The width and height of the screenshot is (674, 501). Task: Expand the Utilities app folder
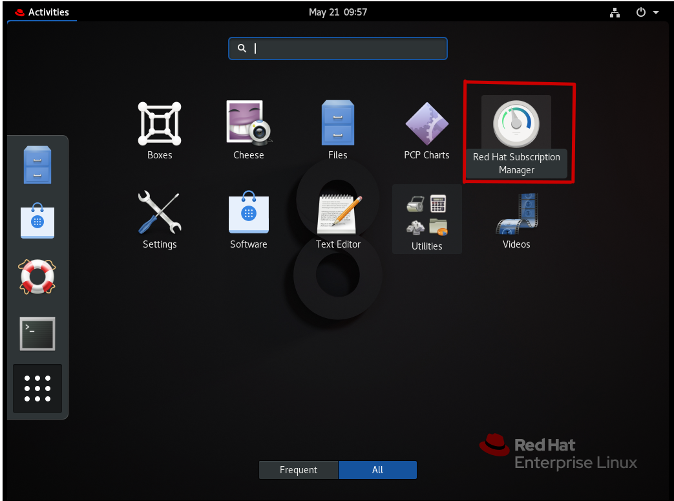[x=427, y=213]
